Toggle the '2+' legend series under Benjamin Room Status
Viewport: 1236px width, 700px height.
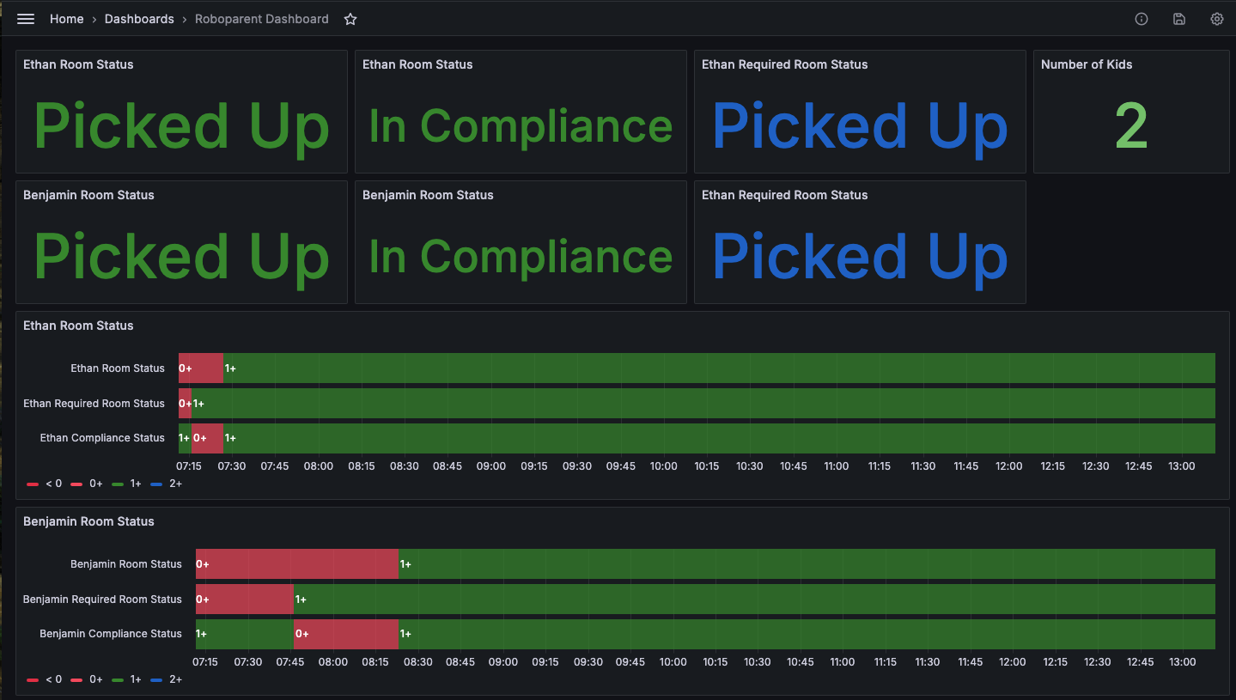(x=175, y=679)
